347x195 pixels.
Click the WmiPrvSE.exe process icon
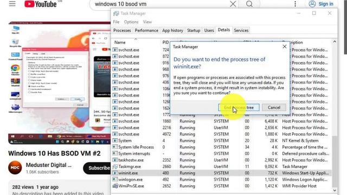coord(115,186)
